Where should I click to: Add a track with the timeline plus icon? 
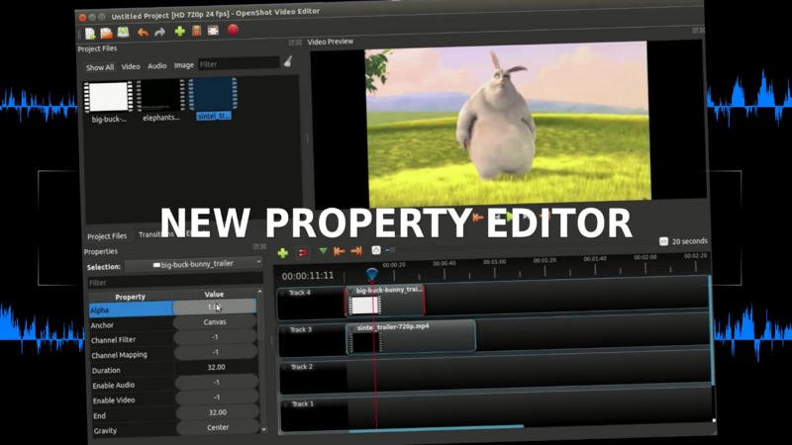click(283, 253)
